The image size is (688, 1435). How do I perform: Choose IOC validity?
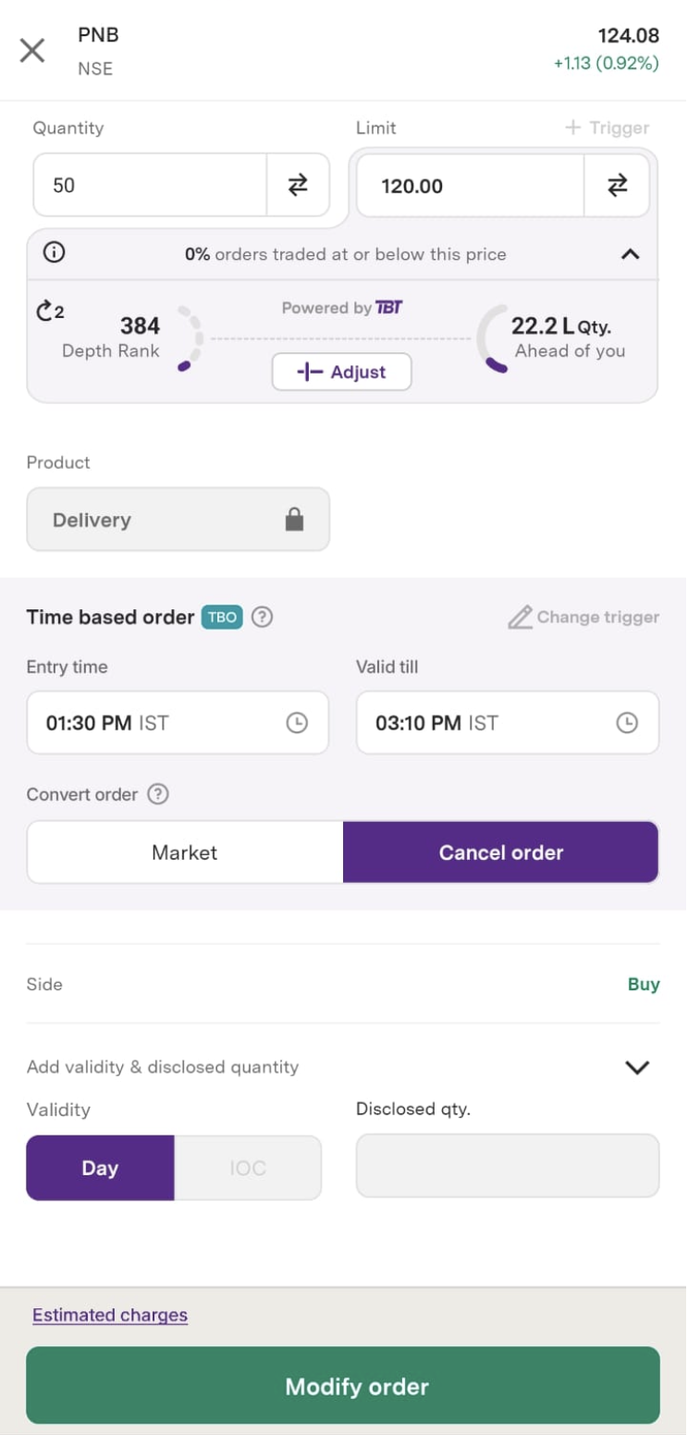coord(248,1168)
